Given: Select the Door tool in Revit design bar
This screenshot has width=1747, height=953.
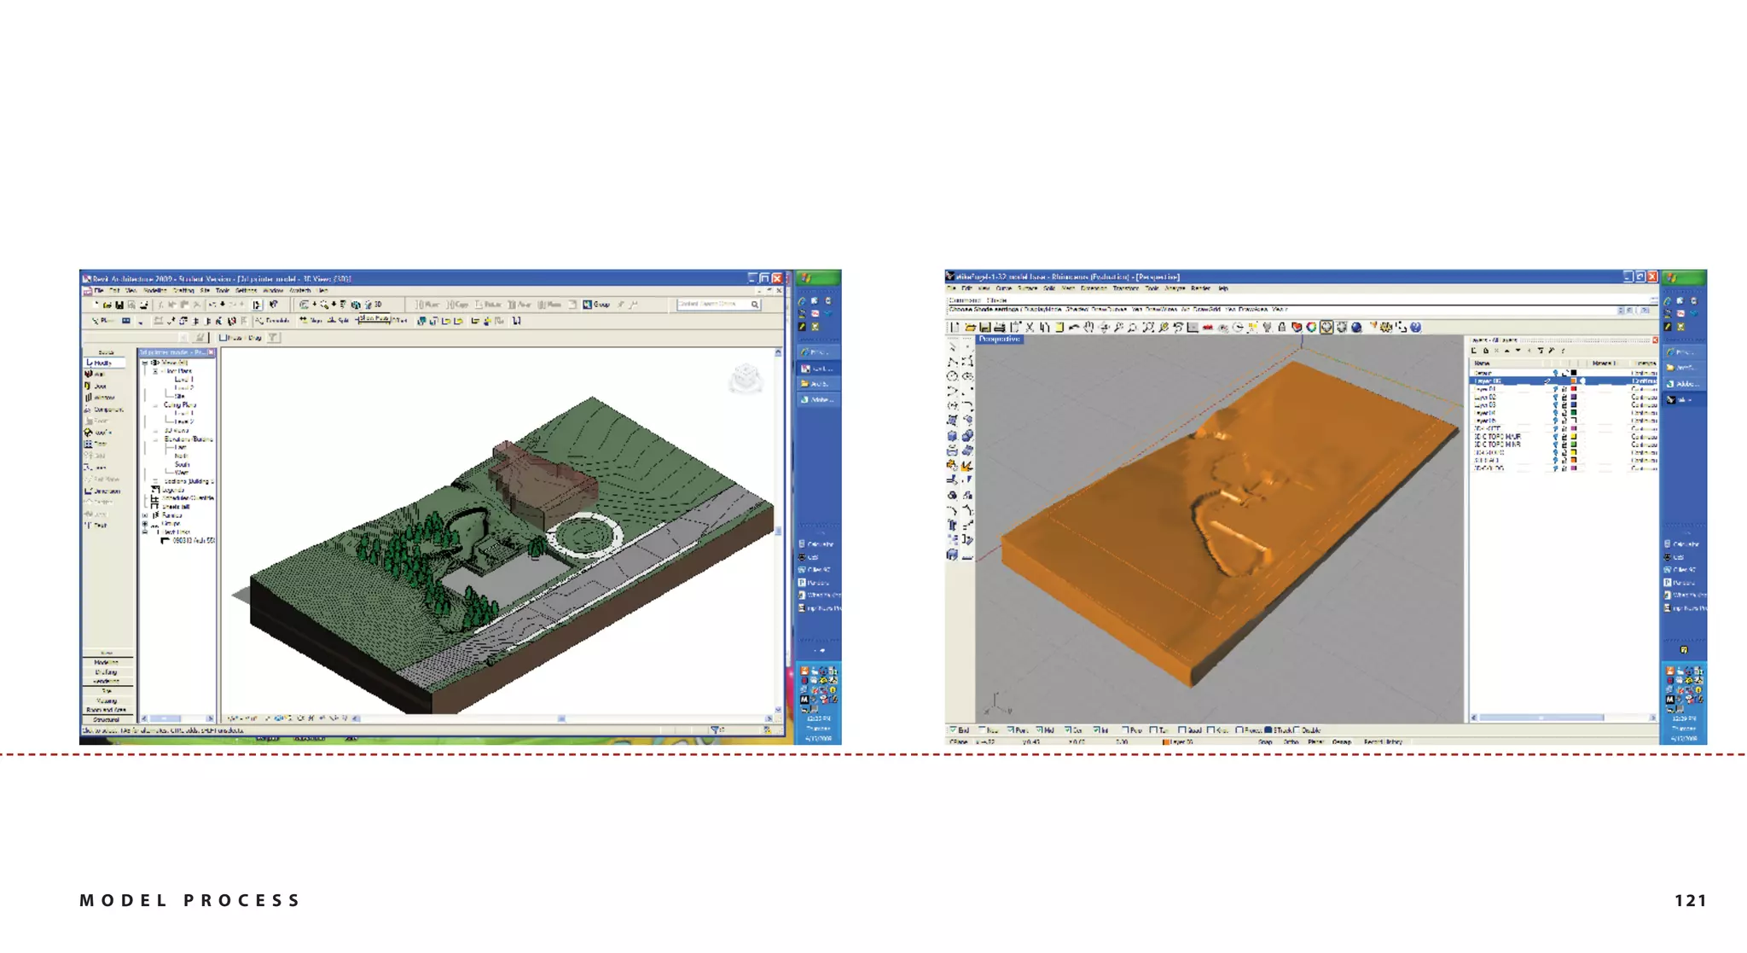Looking at the screenshot, I should coord(95,386).
